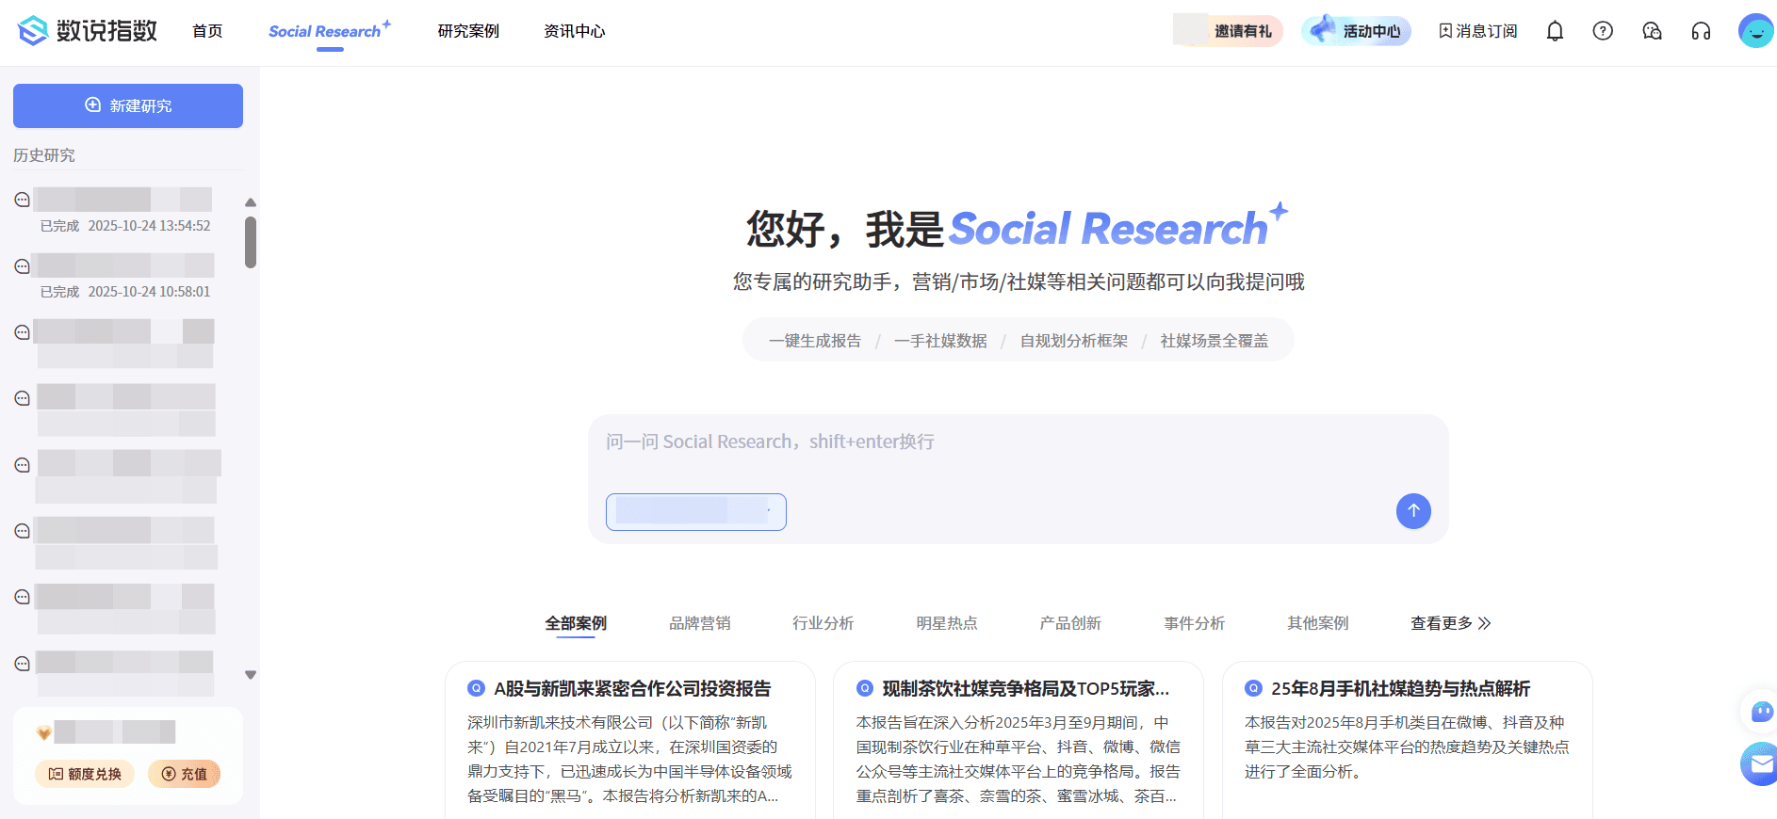Click the history list scroll-up arrow
The height and width of the screenshot is (819, 1777).
(x=251, y=202)
